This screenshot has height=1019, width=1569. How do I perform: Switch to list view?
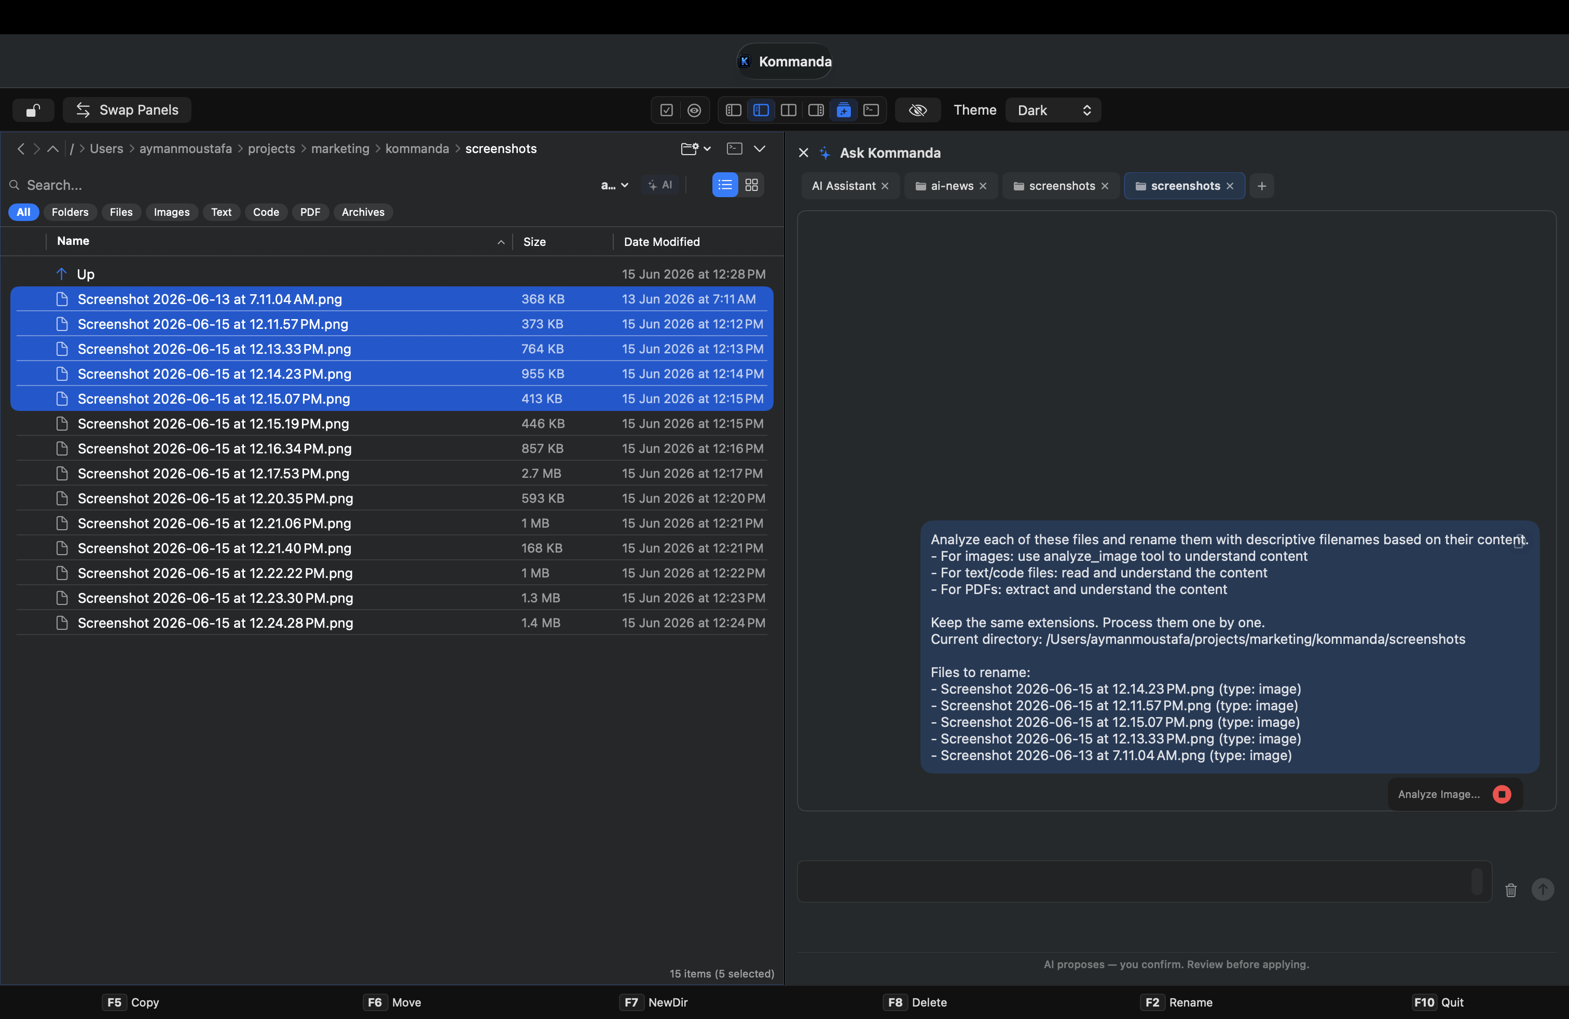(725, 185)
